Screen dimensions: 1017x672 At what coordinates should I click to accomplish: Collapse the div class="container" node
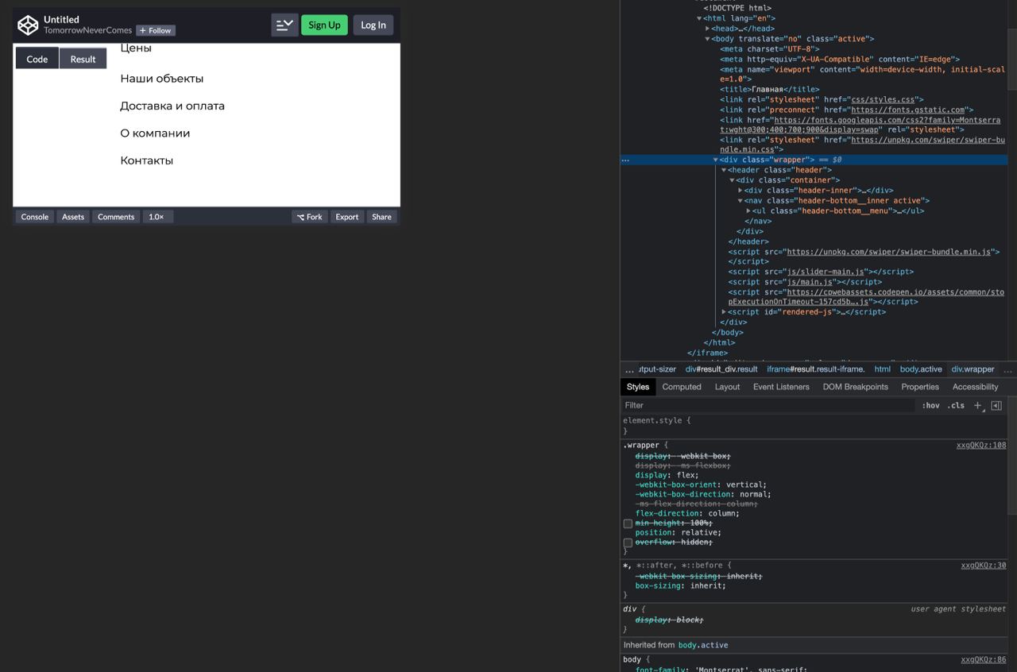point(732,180)
